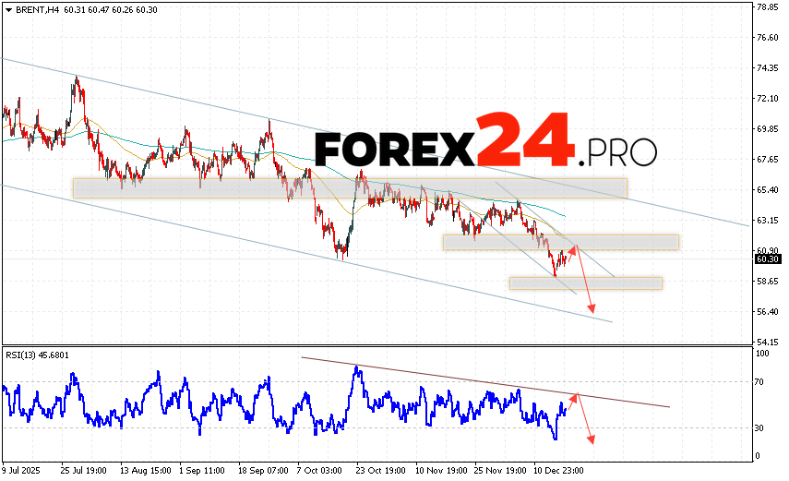Click the 78.85 price axis label
789x481 pixels.
768,7
